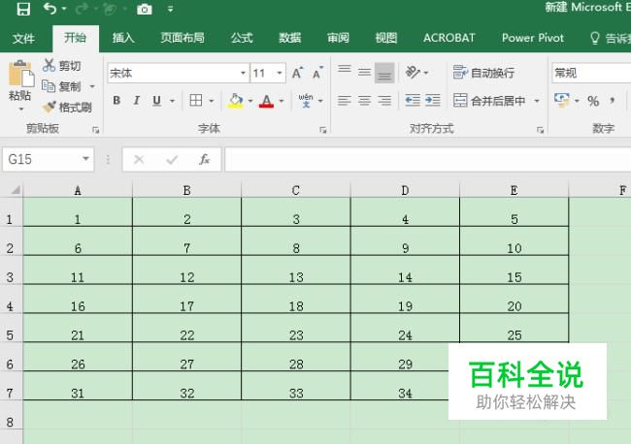The image size is (631, 444).
Task: Click the Undo arrow icon
Action: click(50, 9)
